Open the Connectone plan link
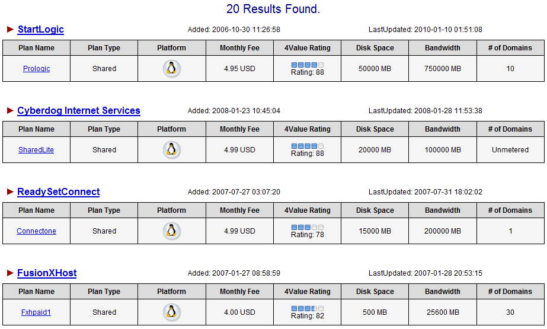 (36, 231)
